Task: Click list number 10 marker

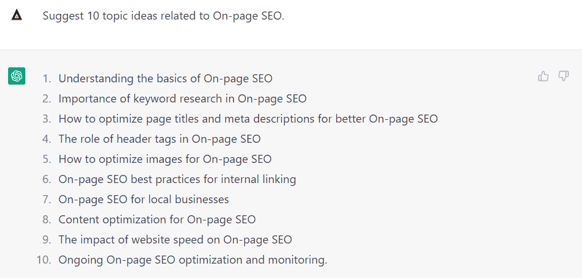Action: click(44, 260)
